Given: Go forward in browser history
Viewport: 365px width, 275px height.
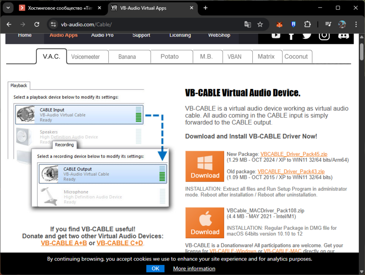Looking at the screenshot, I should pos(22,25).
